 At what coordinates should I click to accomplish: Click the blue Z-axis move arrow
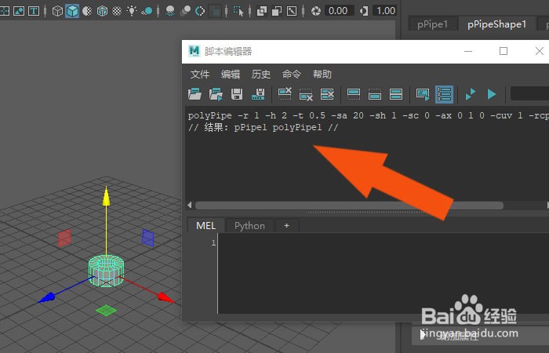tap(47, 298)
